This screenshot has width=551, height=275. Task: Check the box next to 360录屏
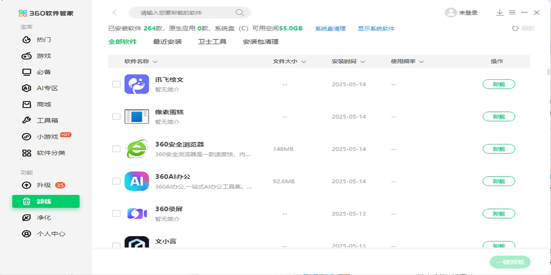[x=116, y=214]
